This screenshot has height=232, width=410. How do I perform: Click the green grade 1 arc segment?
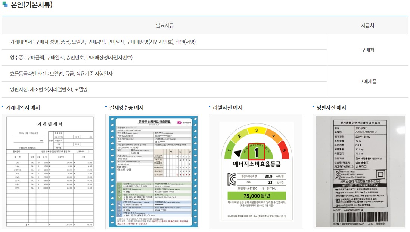point(228,151)
